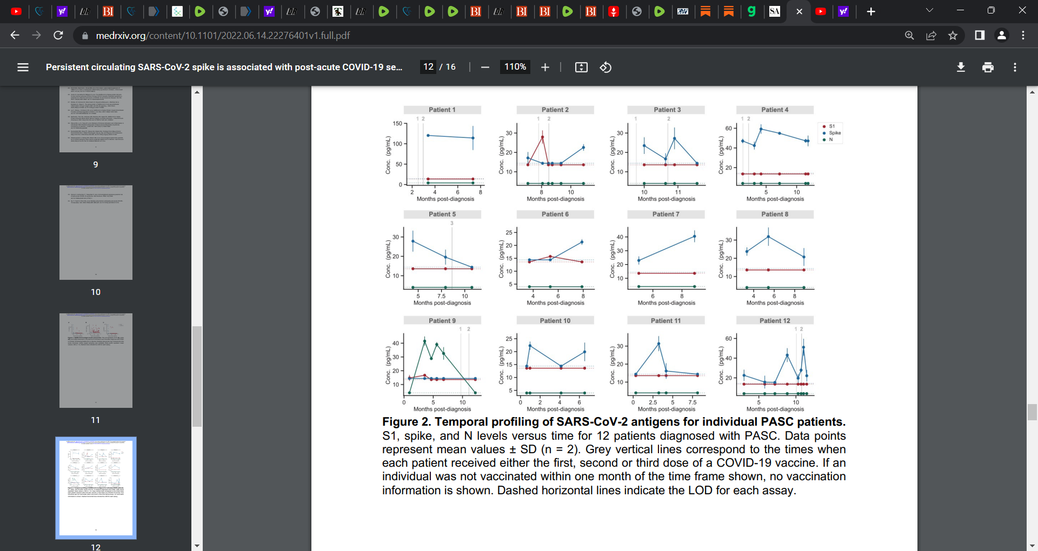This screenshot has width=1038, height=551.
Task: Open page 9 thumbnail
Action: pos(96,119)
